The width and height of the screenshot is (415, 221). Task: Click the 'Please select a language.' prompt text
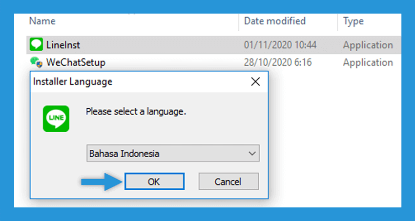pos(136,112)
